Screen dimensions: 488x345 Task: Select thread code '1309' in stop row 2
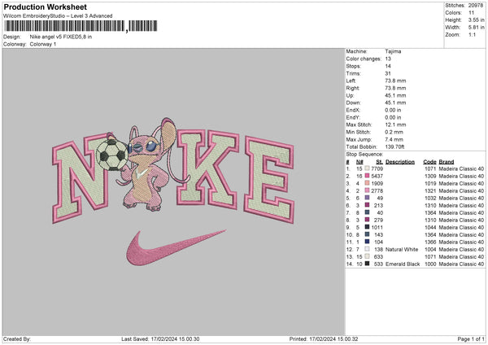pos(430,176)
